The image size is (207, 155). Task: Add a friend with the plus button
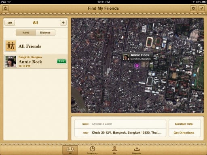(x=63, y=23)
